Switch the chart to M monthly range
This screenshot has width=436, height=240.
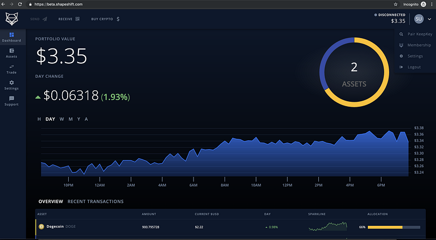[x=71, y=119]
